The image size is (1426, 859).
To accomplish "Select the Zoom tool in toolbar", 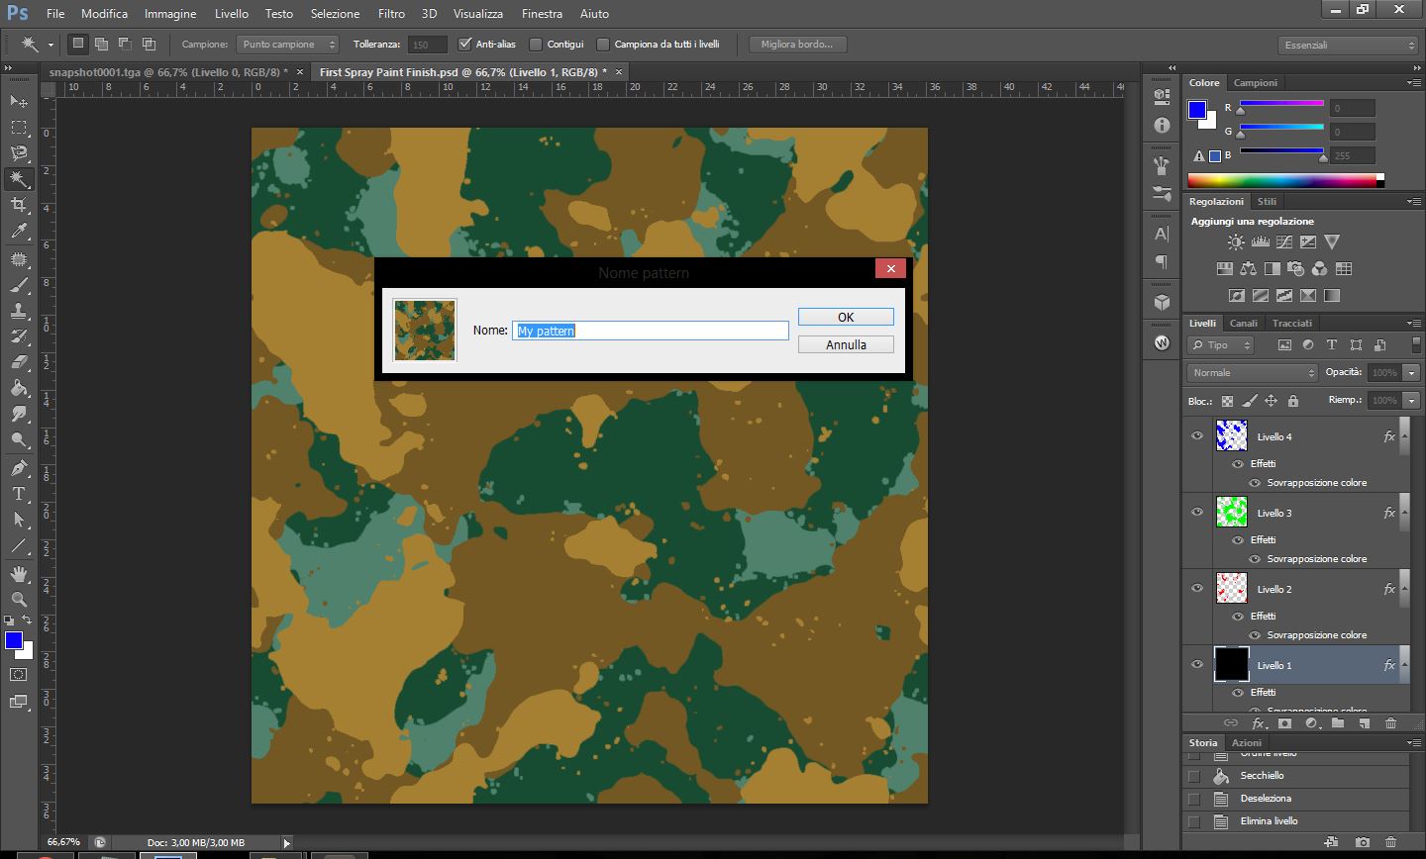I will (19, 600).
